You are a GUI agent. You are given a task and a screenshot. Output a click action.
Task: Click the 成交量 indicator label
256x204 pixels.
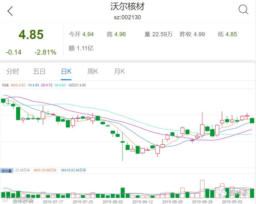[6, 171]
